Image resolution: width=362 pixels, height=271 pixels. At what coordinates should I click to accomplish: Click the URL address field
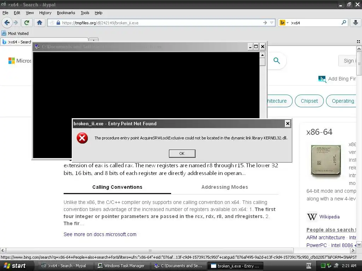(162, 23)
